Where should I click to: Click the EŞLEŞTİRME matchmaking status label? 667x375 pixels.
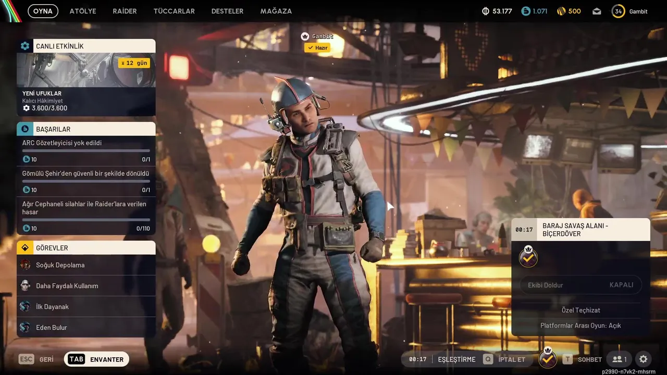pyautogui.click(x=457, y=359)
